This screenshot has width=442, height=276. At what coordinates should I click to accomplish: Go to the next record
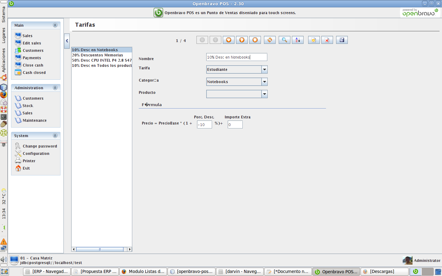(229, 40)
